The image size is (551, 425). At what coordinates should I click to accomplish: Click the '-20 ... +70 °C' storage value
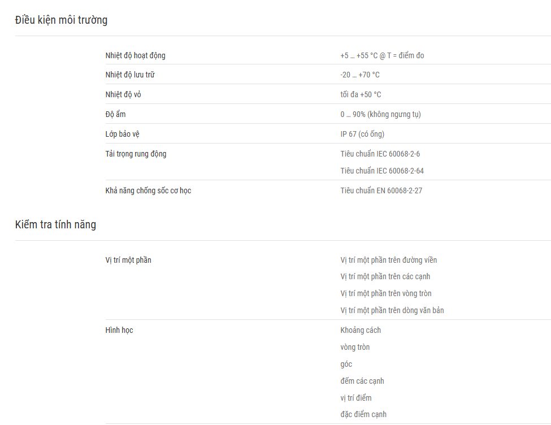[x=360, y=75]
